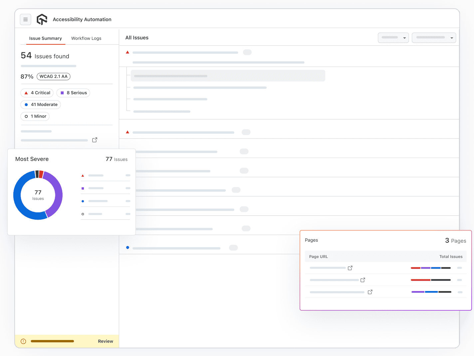Click the Accessibility Automation logo
The height and width of the screenshot is (356, 474).
42,19
